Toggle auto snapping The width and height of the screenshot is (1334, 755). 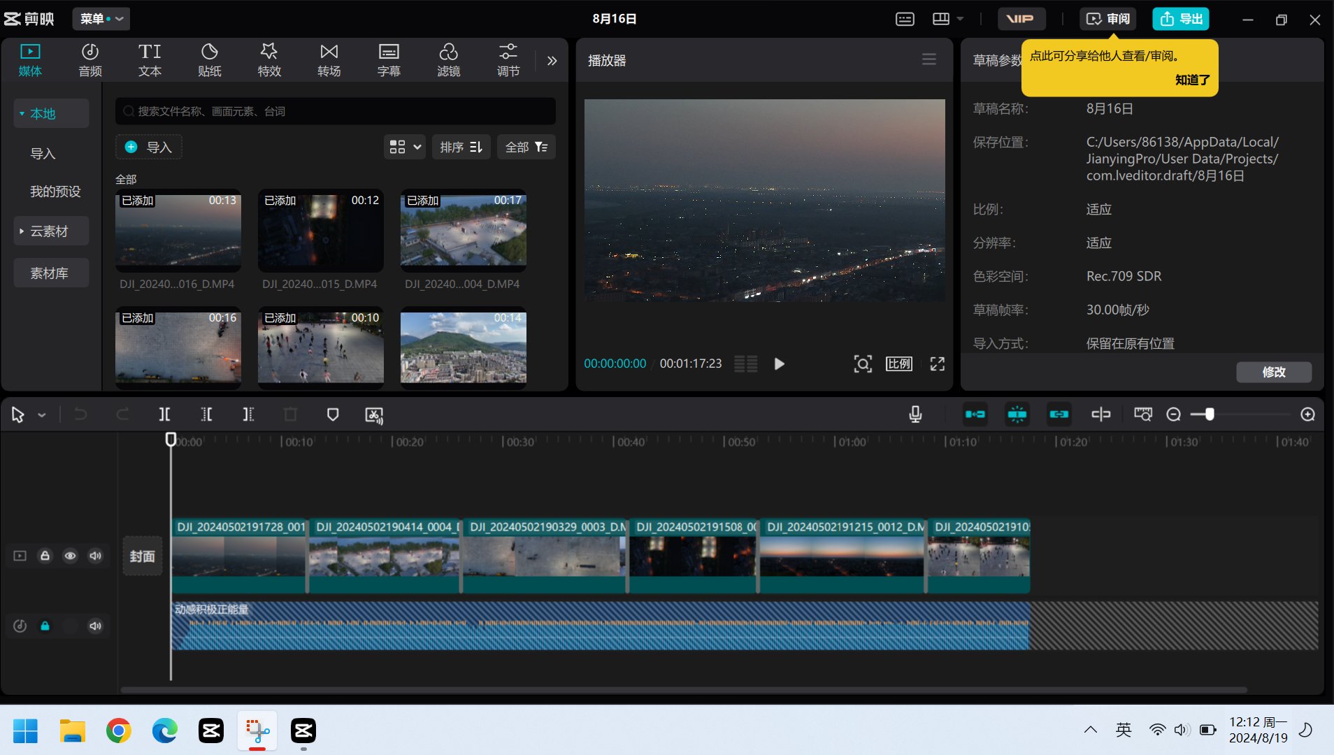tap(1017, 415)
